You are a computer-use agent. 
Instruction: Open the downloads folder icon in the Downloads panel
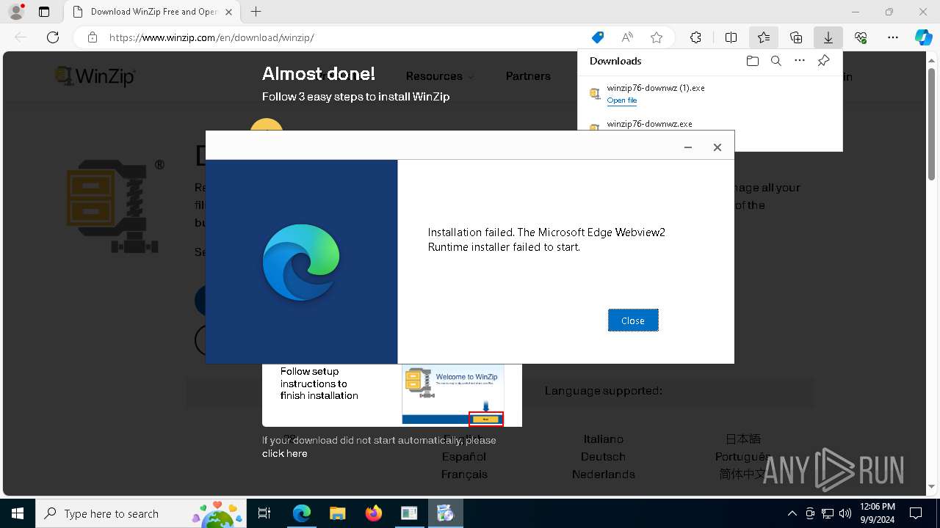pos(752,61)
